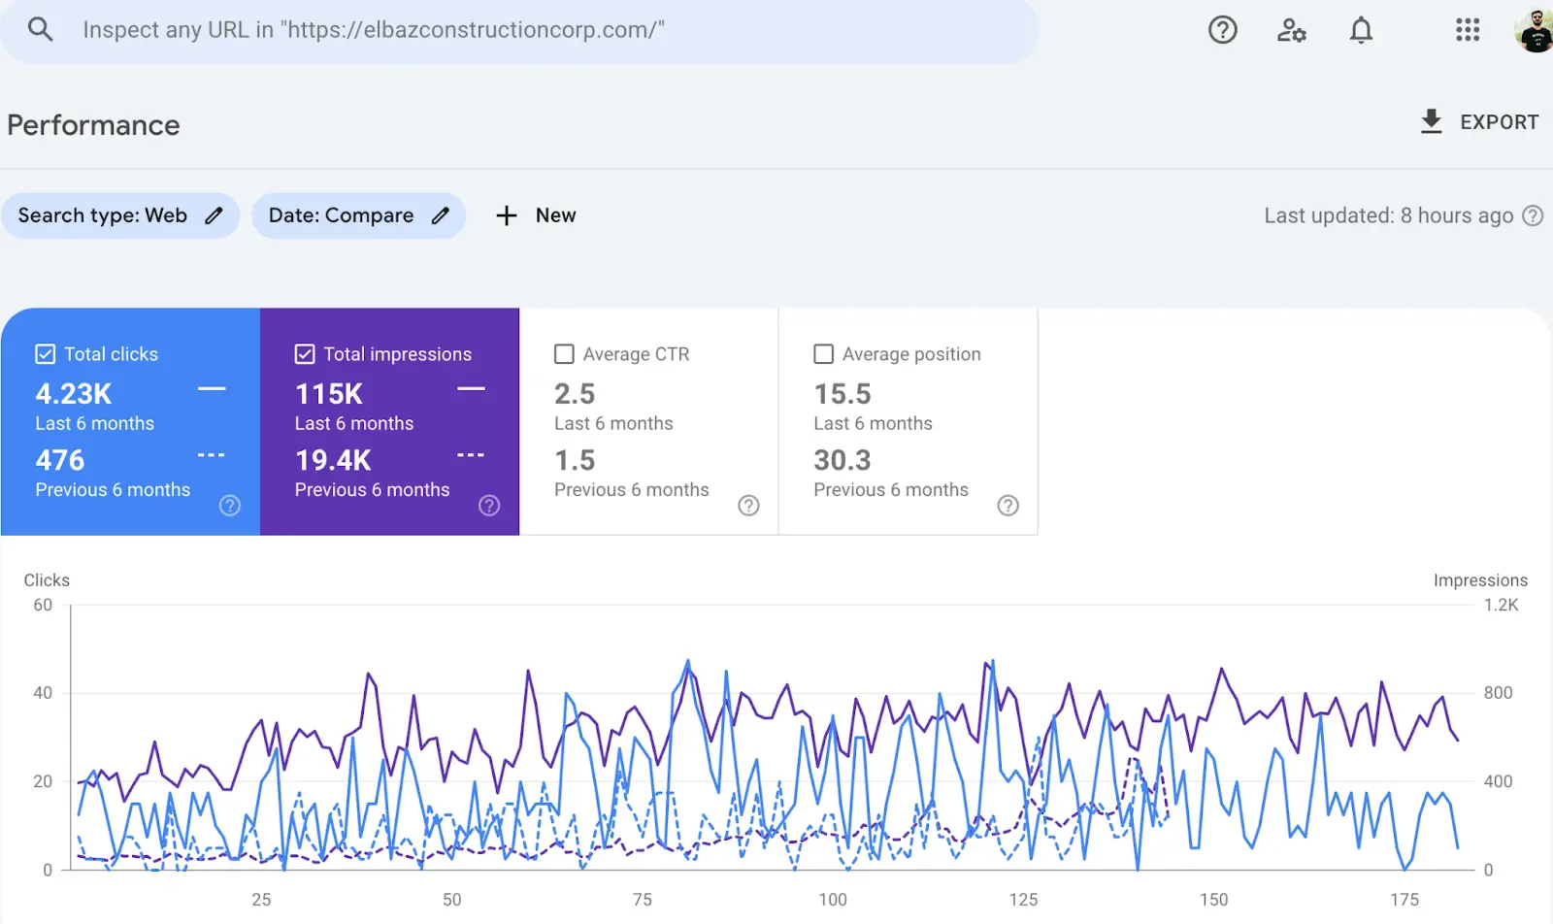Edit the Search type: Web filter

click(120, 215)
